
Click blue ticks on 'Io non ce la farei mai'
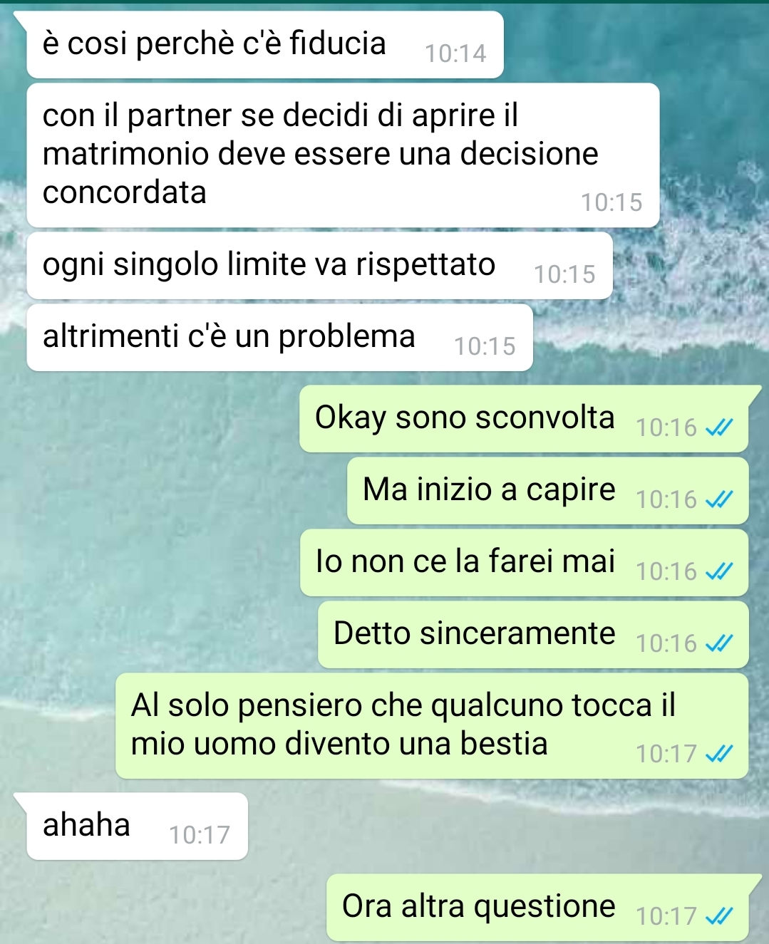718,572
